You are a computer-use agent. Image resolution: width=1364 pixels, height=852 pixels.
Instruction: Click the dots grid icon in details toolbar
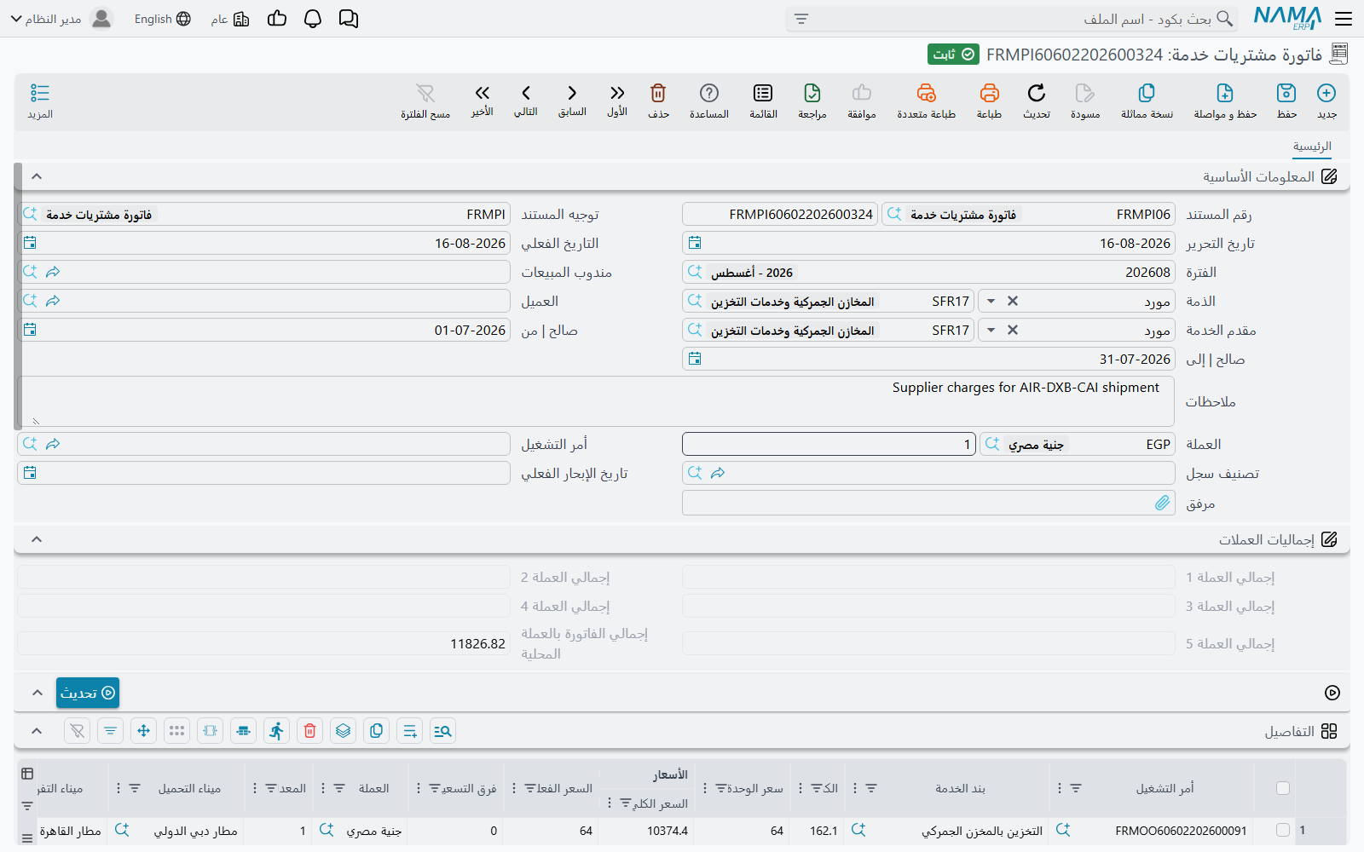177,731
